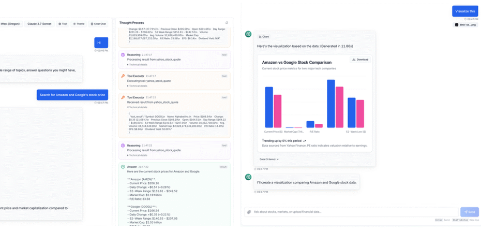Click the time-se...png attachment chip

[x=465, y=24]
